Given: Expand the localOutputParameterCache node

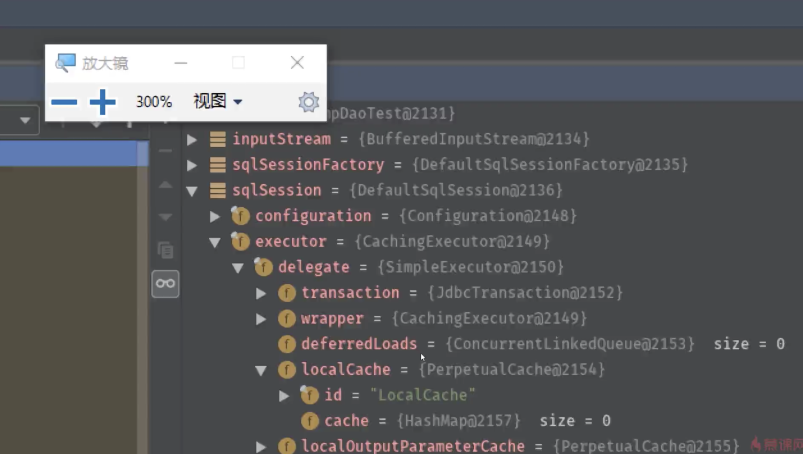Looking at the screenshot, I should [261, 447].
